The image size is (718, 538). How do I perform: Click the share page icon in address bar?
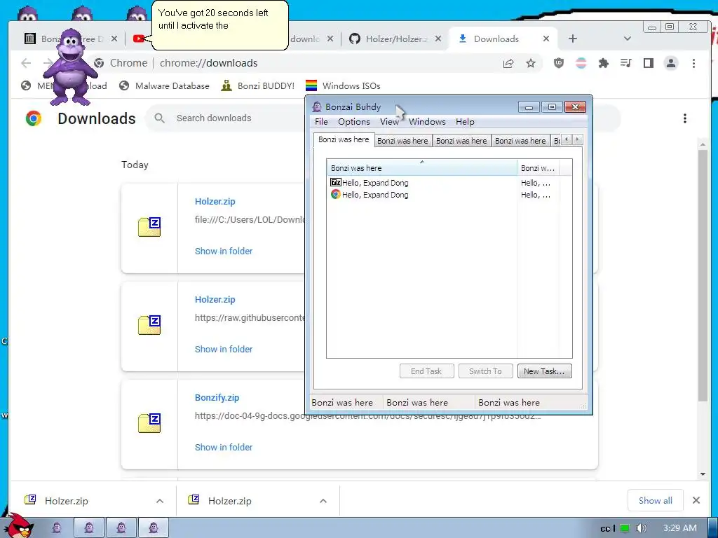click(508, 63)
